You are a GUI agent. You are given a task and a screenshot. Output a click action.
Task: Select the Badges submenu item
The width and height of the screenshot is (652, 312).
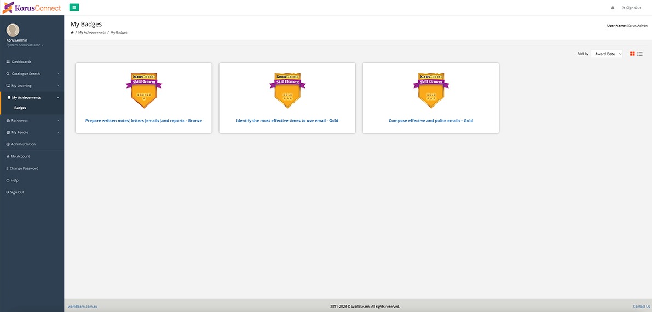[x=20, y=108]
